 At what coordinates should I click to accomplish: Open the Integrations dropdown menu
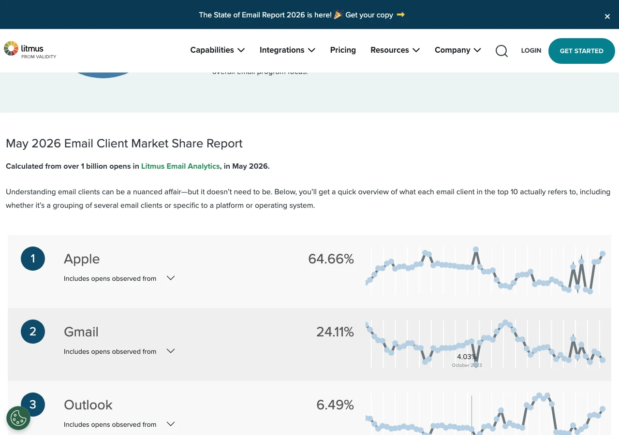click(x=287, y=50)
